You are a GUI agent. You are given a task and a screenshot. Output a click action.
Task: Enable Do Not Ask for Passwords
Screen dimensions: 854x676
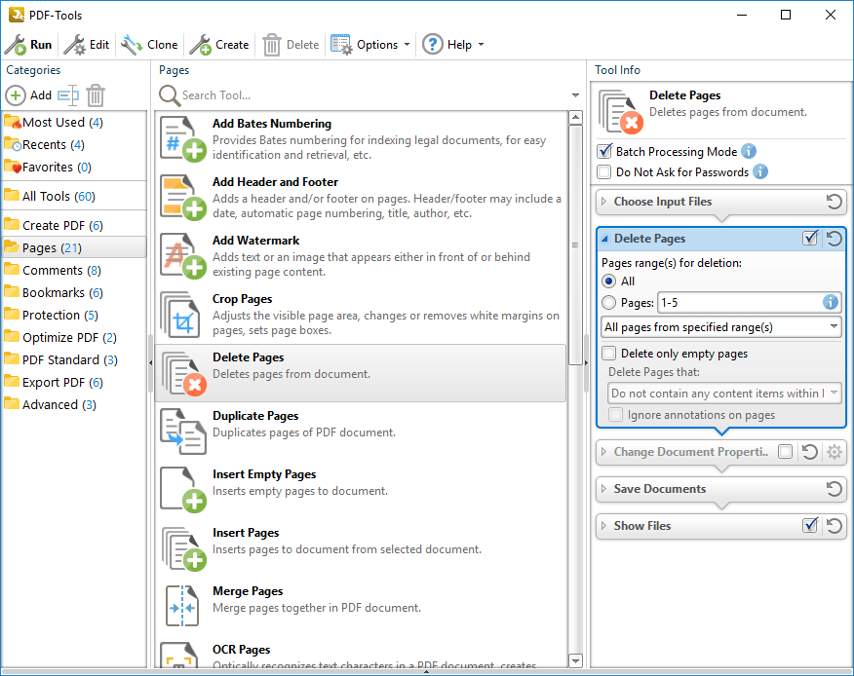tap(604, 172)
